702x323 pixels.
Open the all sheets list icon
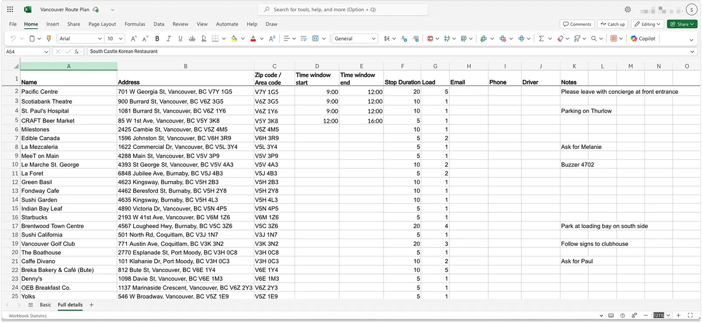tap(31, 305)
